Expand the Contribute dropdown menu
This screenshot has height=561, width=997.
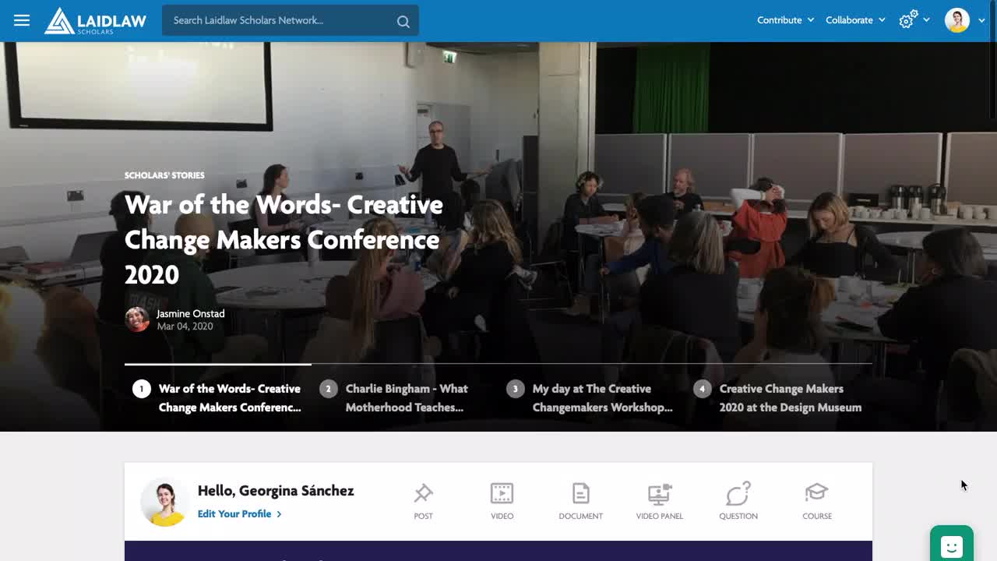point(785,20)
